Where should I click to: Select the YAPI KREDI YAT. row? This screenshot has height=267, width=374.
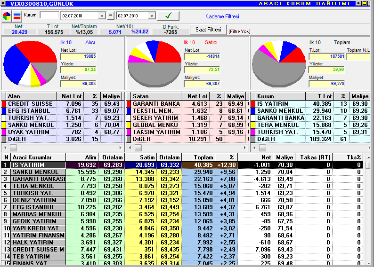point(182,228)
